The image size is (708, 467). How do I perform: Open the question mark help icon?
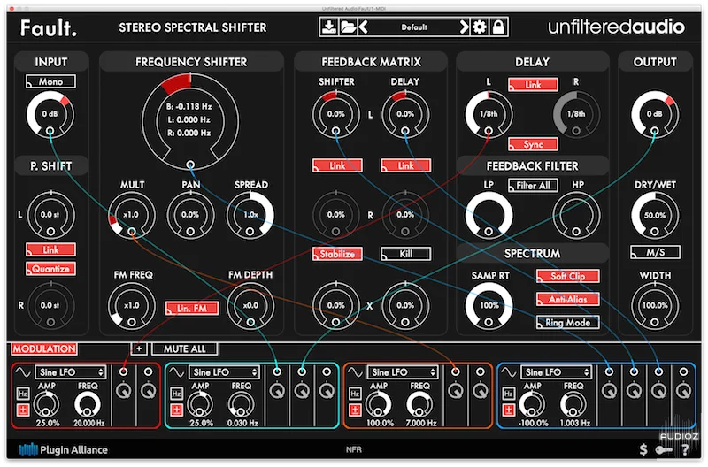685,449
